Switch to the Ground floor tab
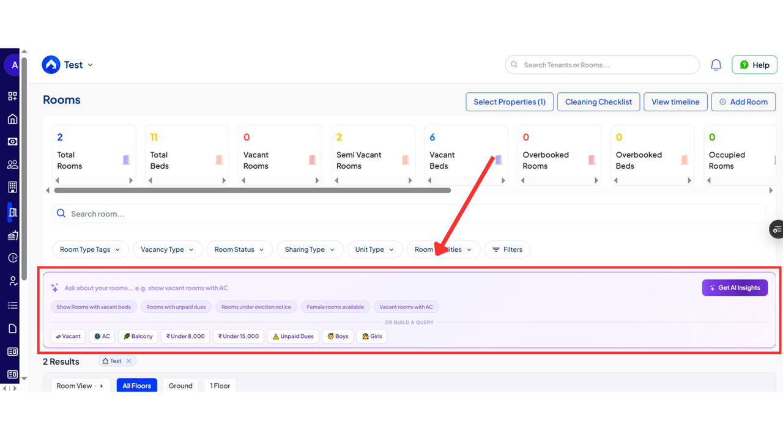Screen dimensions: 783x440 pyautogui.click(x=180, y=386)
